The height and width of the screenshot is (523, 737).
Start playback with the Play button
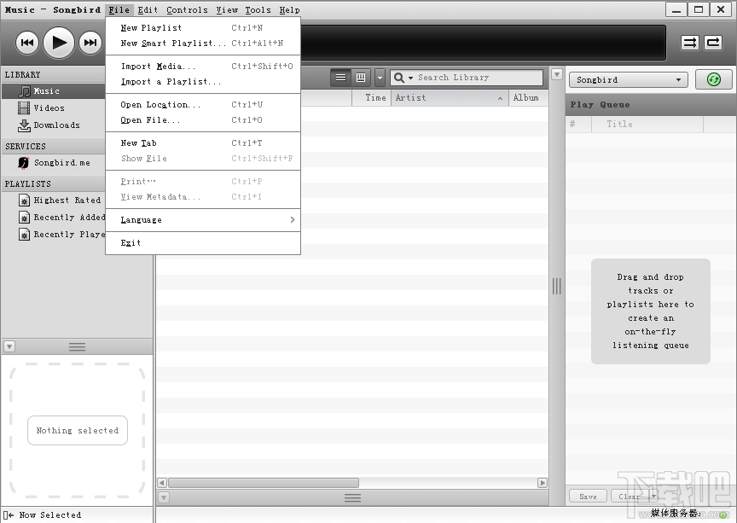[x=59, y=43]
